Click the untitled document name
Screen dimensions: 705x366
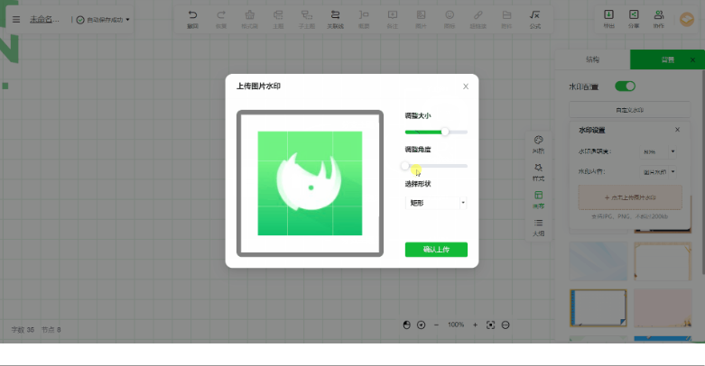coord(44,20)
